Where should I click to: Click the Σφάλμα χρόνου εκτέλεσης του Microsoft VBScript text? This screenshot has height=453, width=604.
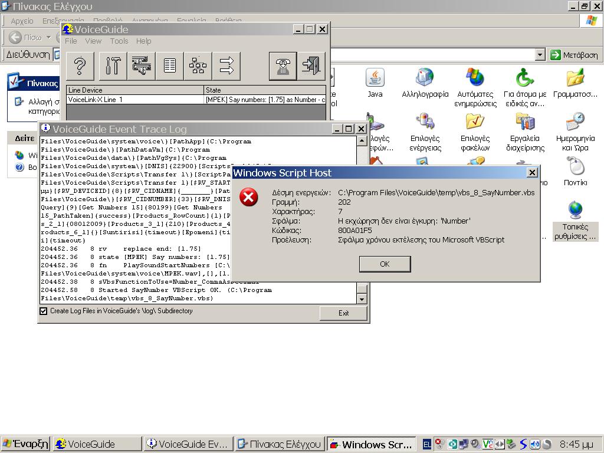coord(421,239)
